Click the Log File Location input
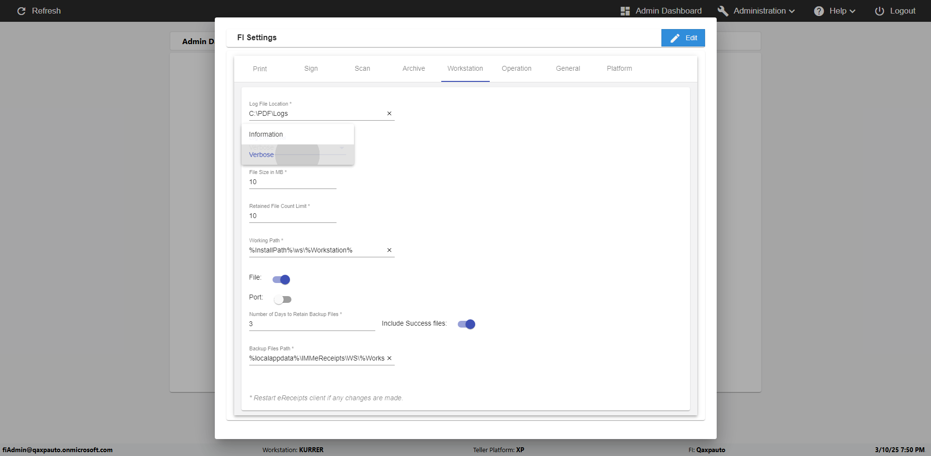Image resolution: width=931 pixels, height=456 pixels. click(316, 113)
